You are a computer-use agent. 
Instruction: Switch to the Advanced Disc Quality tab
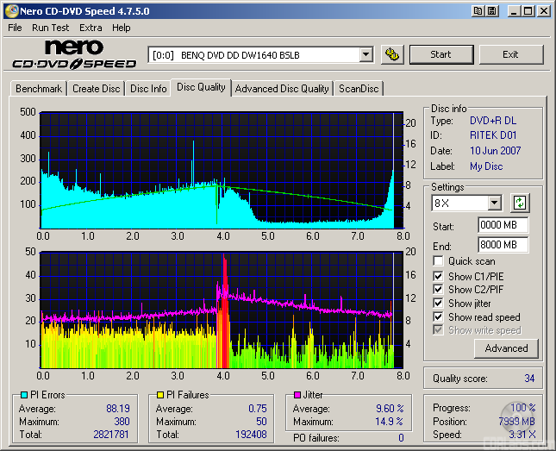[x=282, y=88]
